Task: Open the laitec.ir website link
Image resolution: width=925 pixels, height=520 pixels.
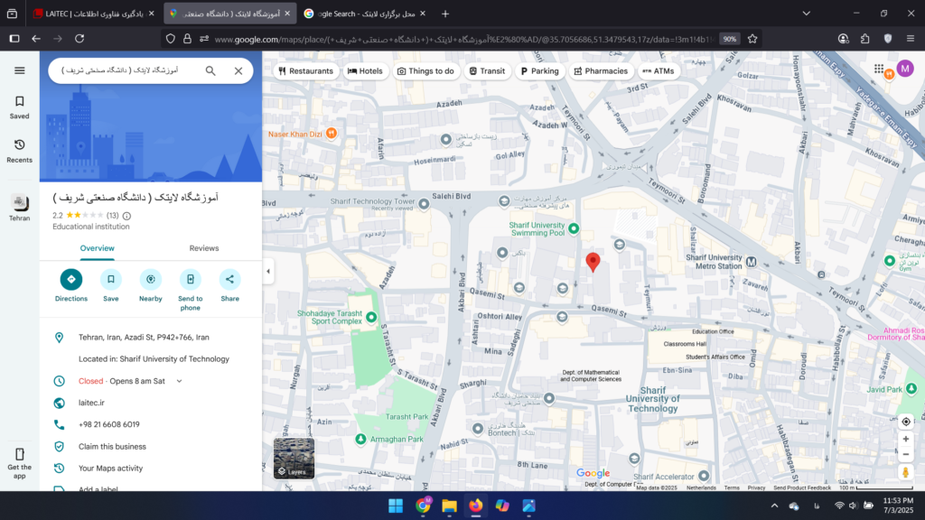Action: [x=91, y=403]
